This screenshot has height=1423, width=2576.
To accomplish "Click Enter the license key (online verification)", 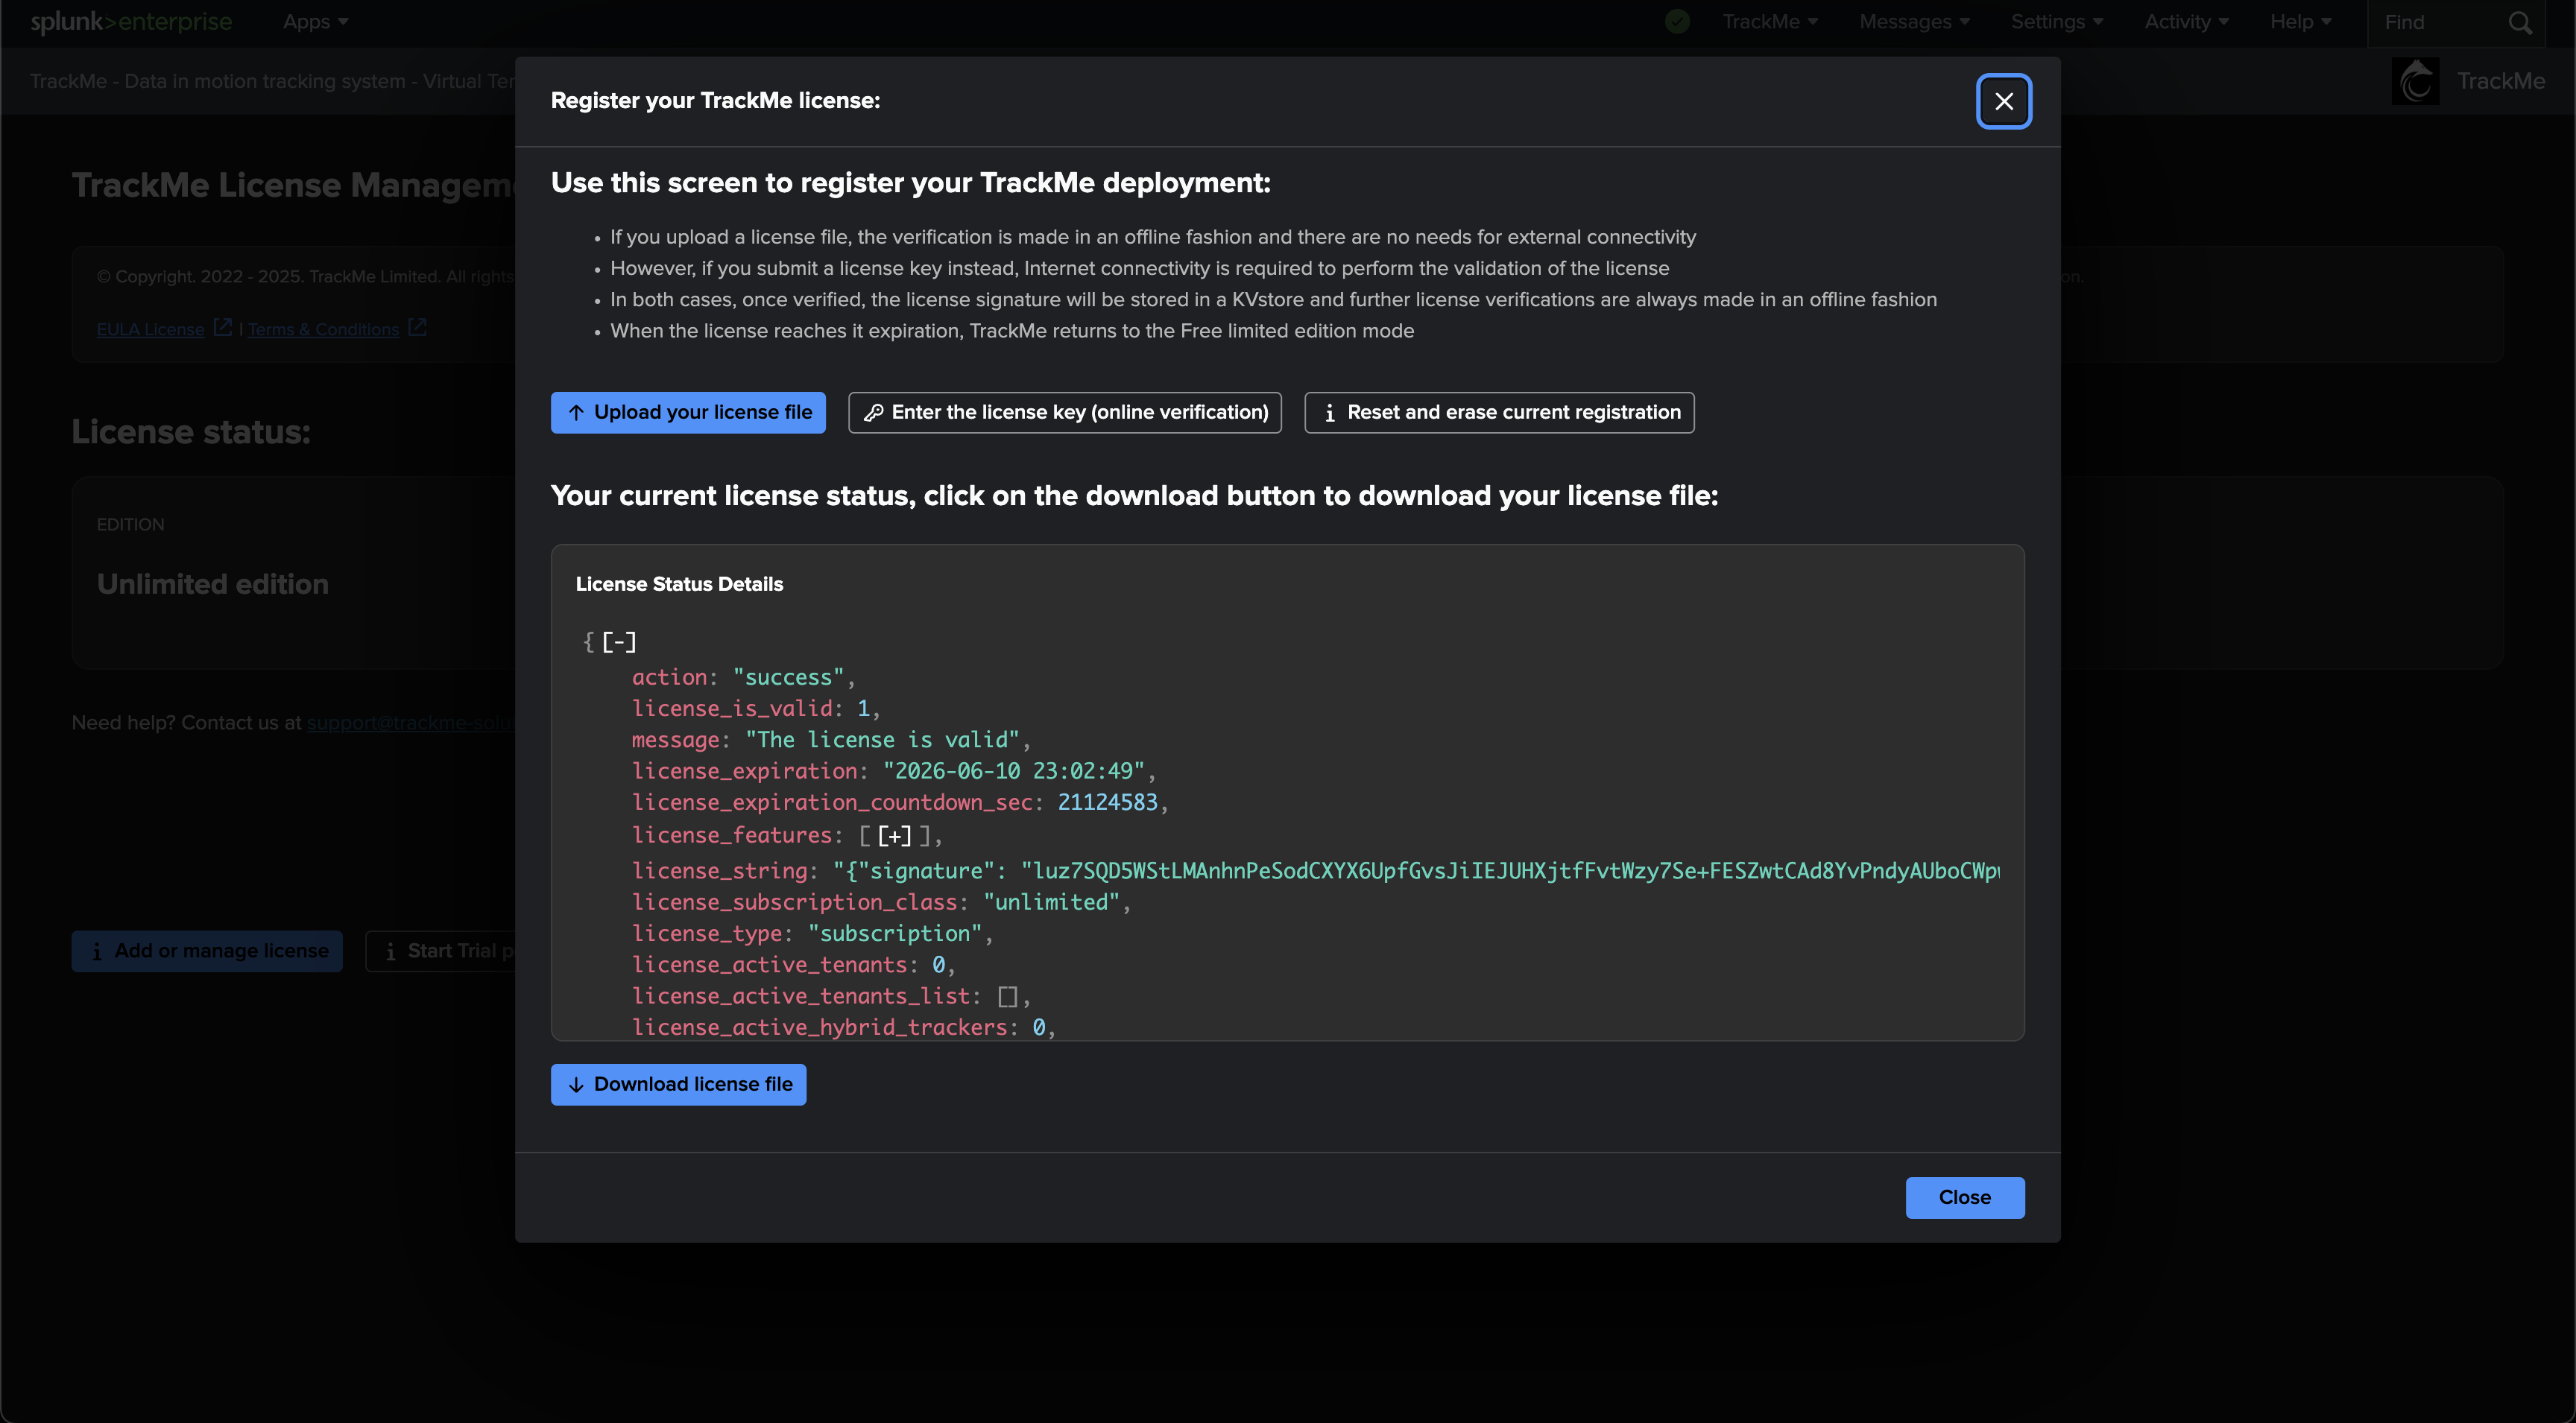I will (x=1065, y=413).
